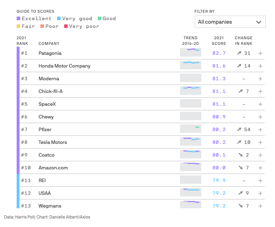Click Honda's up arrow rank change icon
This screenshot has height=227, width=275.
click(239, 66)
